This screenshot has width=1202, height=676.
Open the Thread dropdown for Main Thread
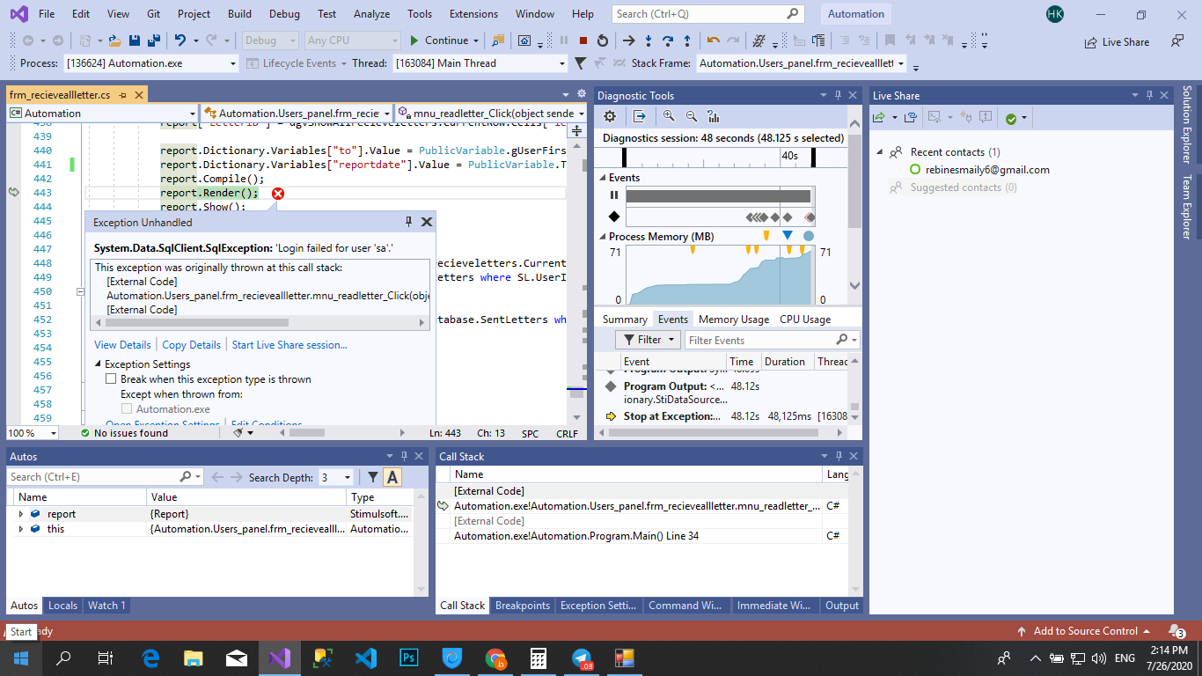tap(562, 63)
